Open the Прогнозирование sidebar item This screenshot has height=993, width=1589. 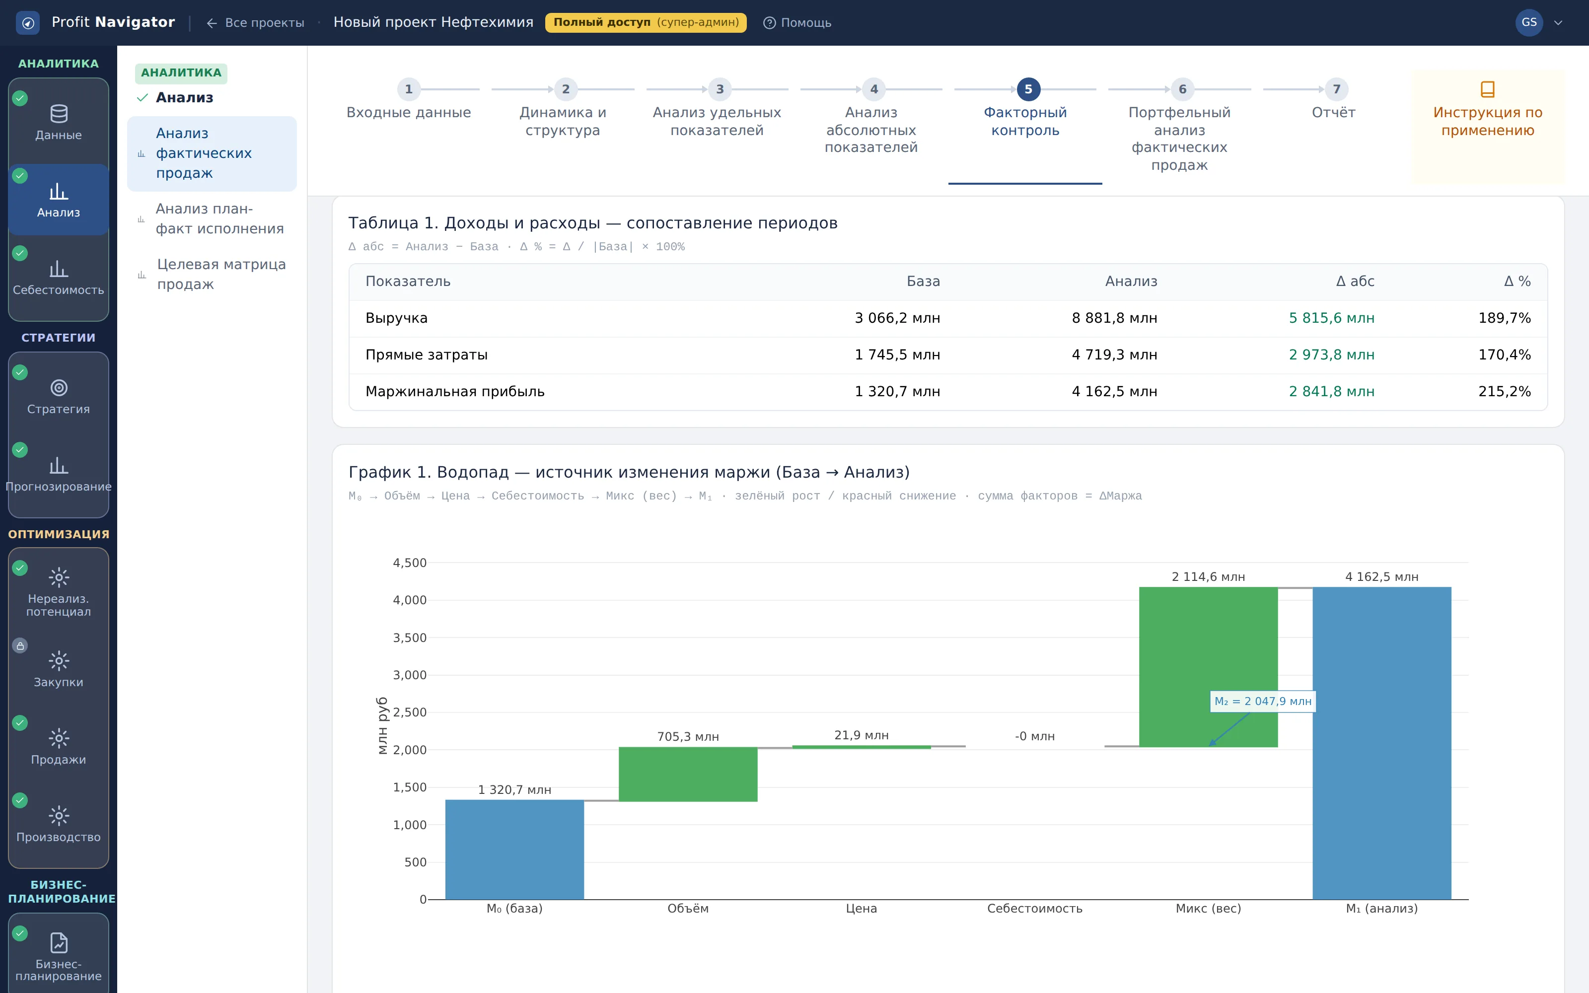tap(59, 474)
